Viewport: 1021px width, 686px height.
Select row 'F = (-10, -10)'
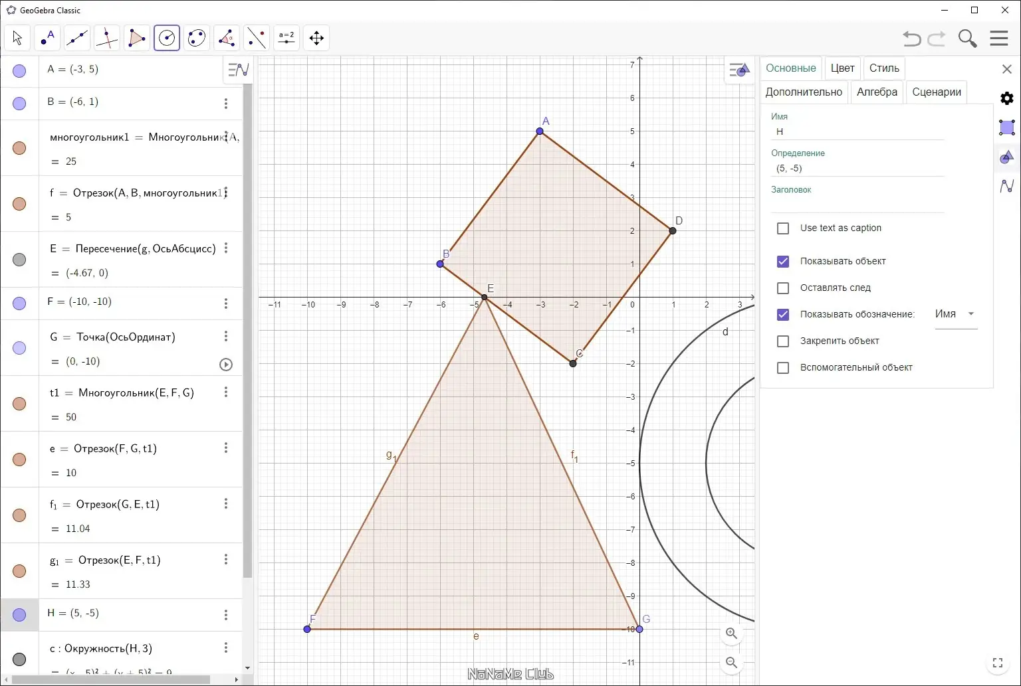pyautogui.click(x=121, y=303)
